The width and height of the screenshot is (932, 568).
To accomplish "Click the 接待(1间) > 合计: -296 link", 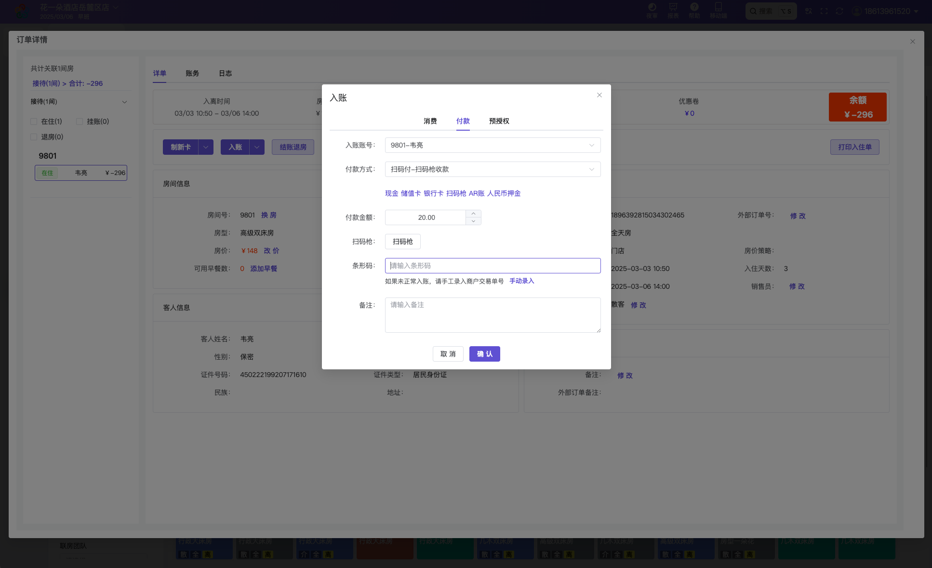I will [x=67, y=83].
